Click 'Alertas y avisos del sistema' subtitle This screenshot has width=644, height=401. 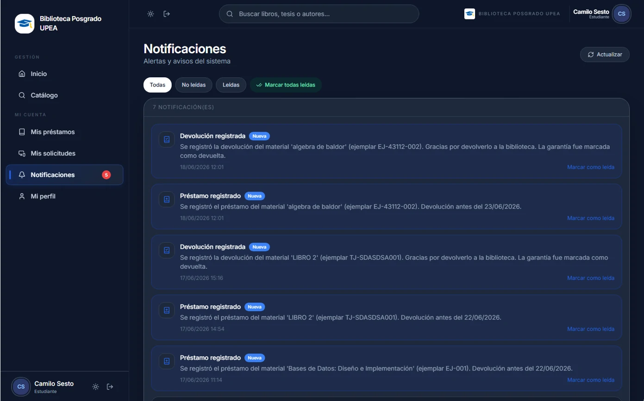point(187,61)
